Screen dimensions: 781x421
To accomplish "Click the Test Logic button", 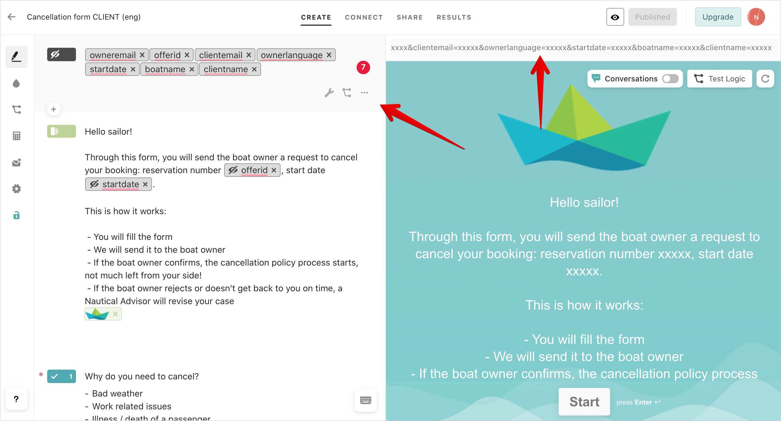I will pyautogui.click(x=721, y=79).
